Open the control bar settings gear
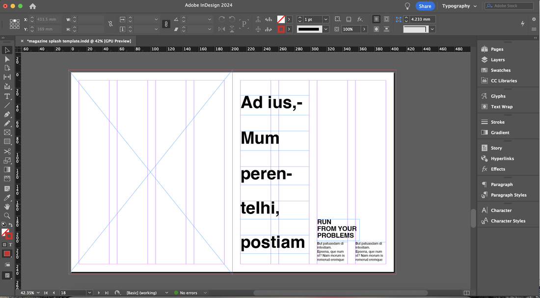The image size is (540, 298). point(534,19)
